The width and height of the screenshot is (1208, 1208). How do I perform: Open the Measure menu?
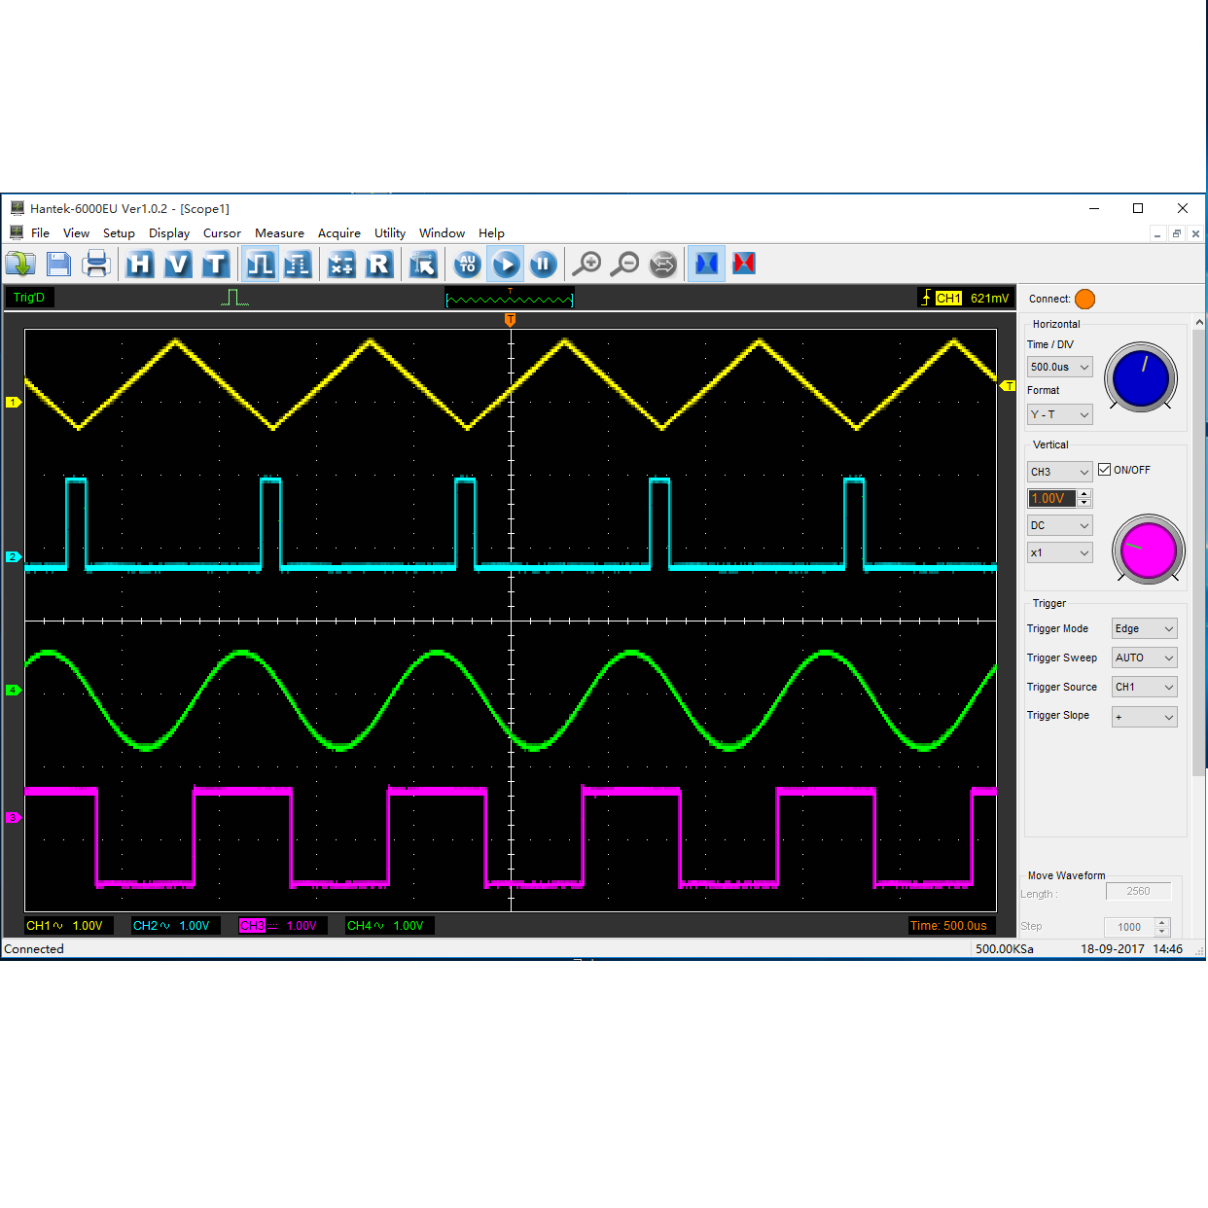tap(279, 233)
